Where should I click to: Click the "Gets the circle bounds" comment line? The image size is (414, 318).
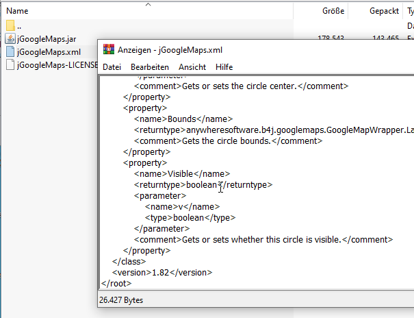pyautogui.click(x=227, y=140)
